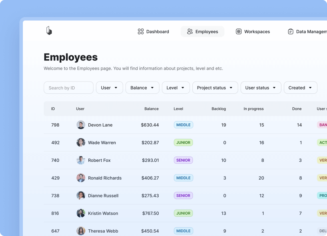Expand the Level filter dropdown

(176, 88)
